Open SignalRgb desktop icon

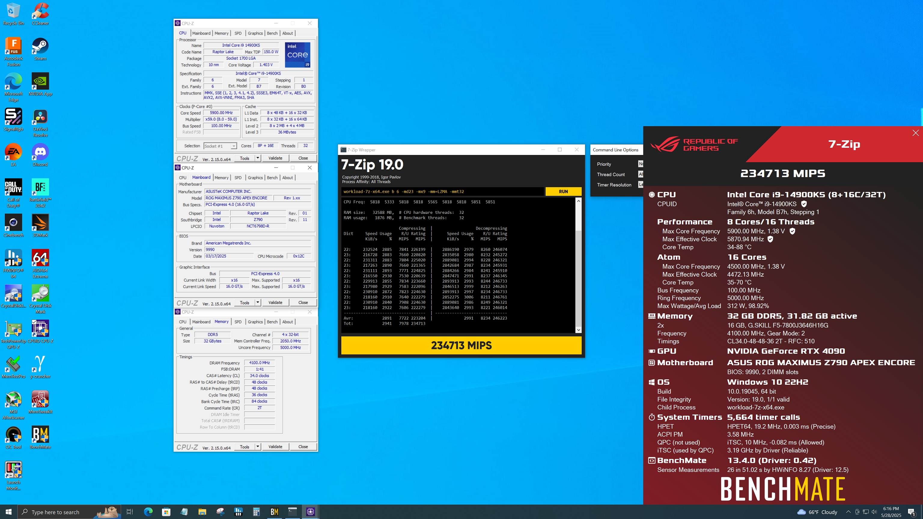13,120
